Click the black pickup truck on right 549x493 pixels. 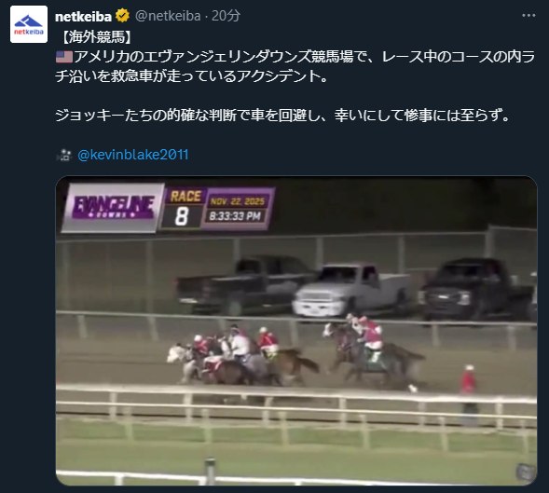[x=476, y=289]
